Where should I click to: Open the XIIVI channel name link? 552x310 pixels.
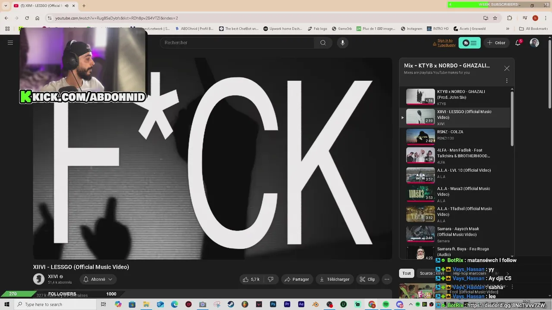(53, 276)
